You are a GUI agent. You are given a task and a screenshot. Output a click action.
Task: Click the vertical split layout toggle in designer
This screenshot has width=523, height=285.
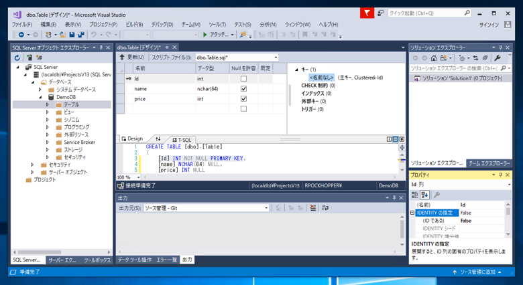tap(390, 139)
